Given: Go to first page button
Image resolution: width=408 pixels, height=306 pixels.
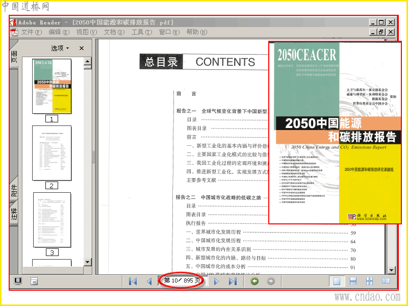Looking at the screenshot, I should coord(133,282).
